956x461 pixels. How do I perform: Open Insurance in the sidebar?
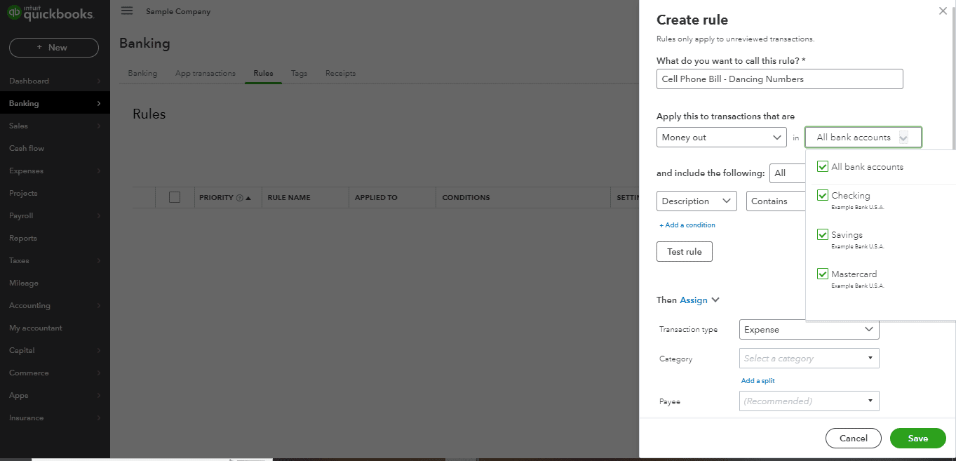click(55, 417)
